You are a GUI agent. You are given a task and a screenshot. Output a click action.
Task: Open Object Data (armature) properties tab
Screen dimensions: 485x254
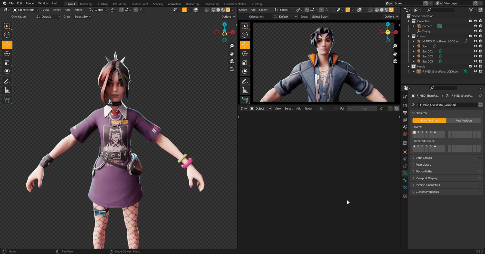(x=405, y=173)
